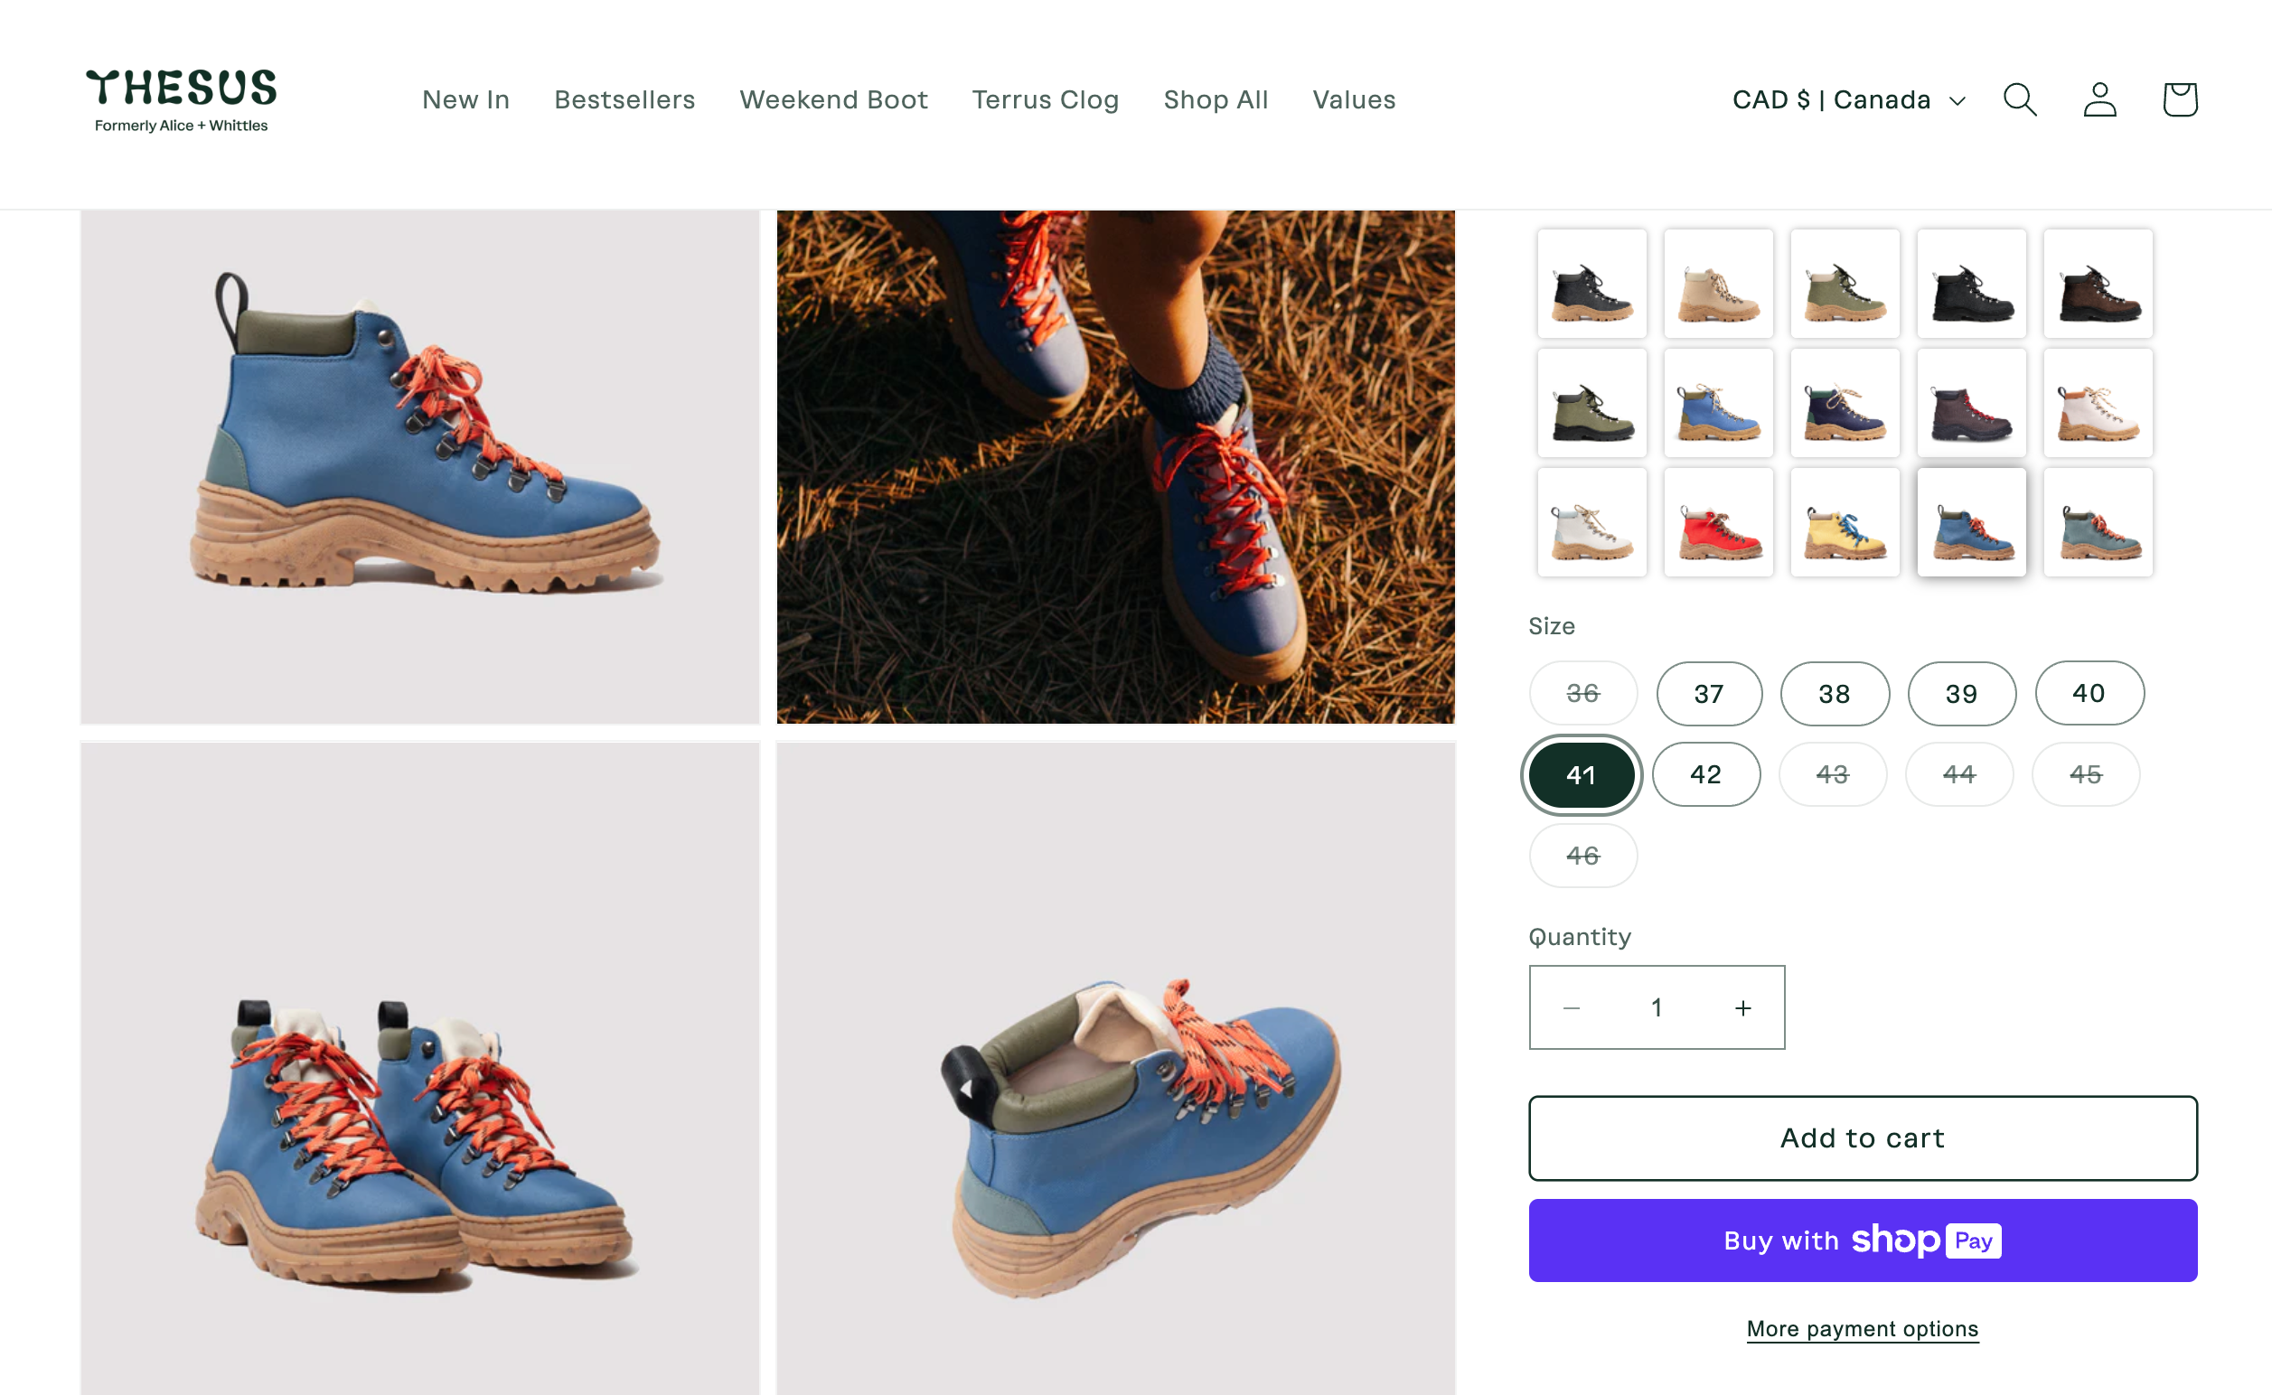2272x1395 pixels.
Task: Select size 43 radio button
Action: click(1831, 772)
